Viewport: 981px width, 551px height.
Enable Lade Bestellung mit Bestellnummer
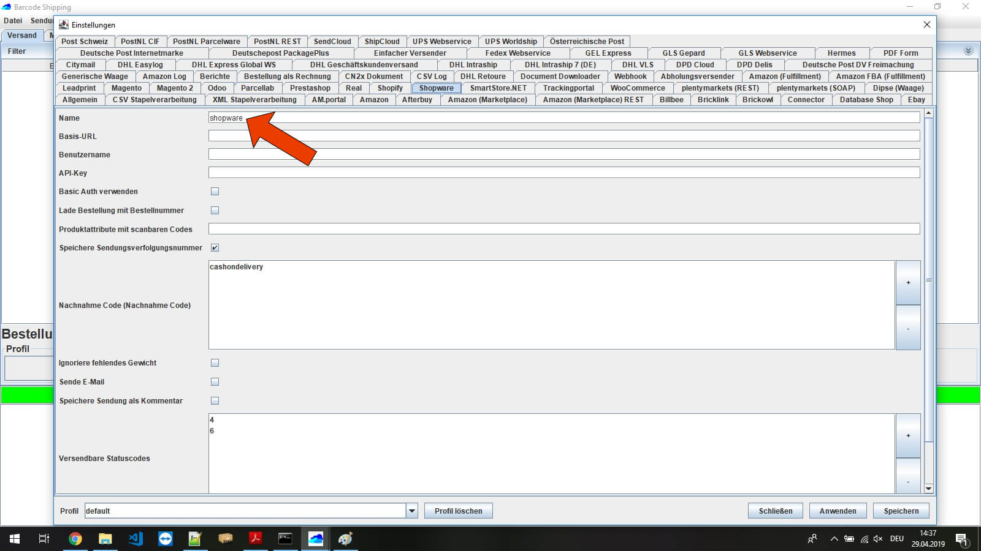pyautogui.click(x=215, y=211)
